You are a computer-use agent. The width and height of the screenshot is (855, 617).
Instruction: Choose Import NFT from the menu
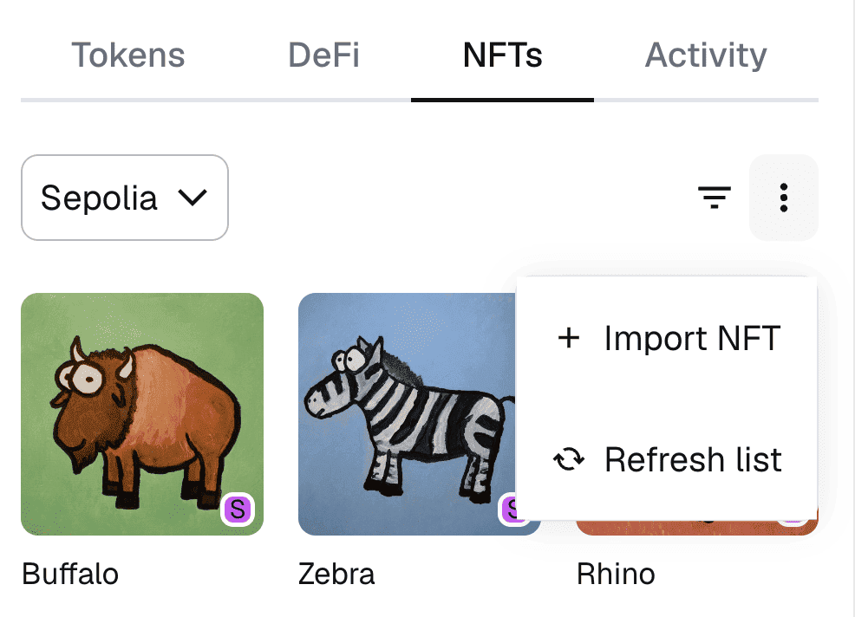[692, 338]
